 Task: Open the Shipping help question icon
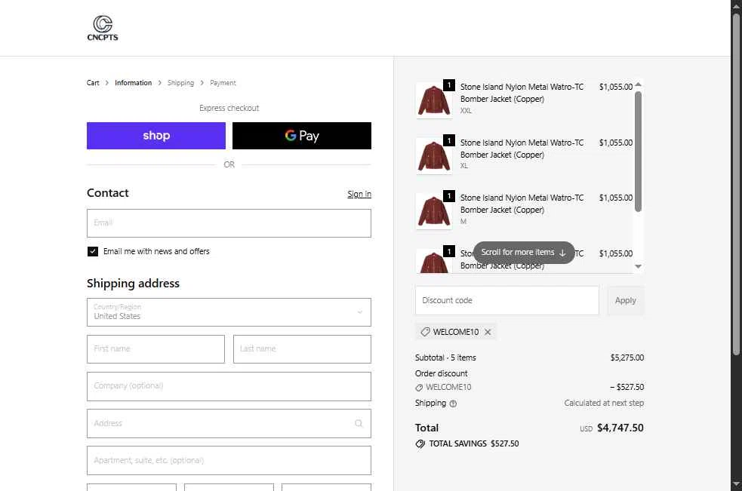click(453, 404)
